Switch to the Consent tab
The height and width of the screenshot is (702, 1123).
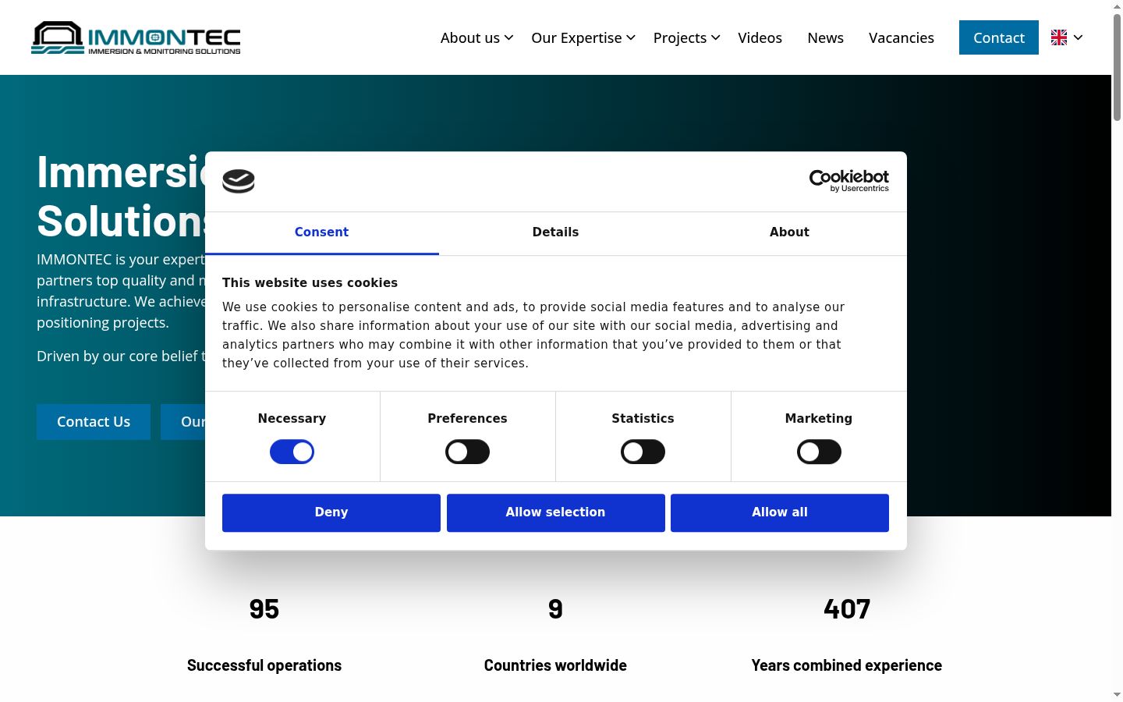pyautogui.click(x=321, y=232)
